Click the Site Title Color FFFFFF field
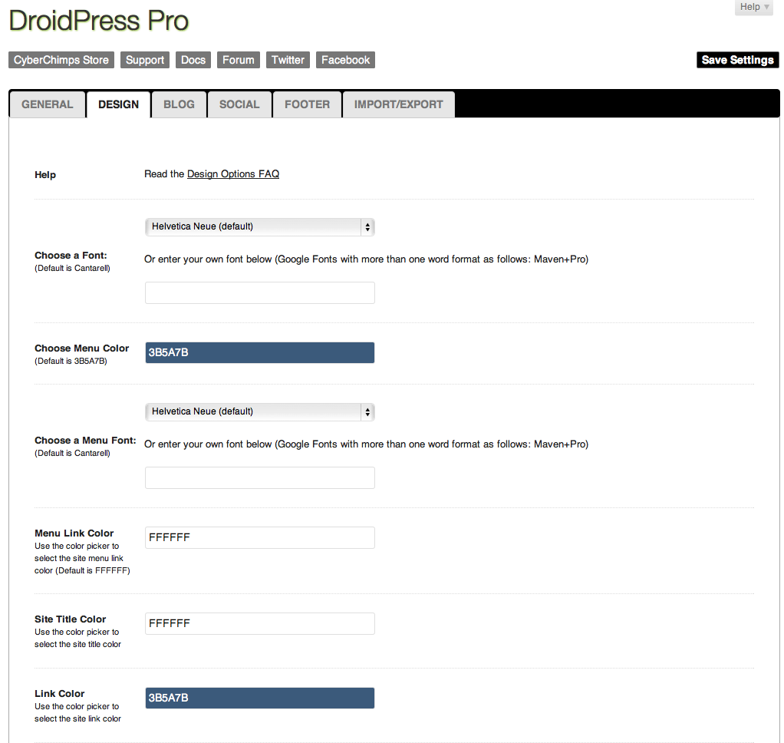This screenshot has height=743, width=784. pos(260,624)
